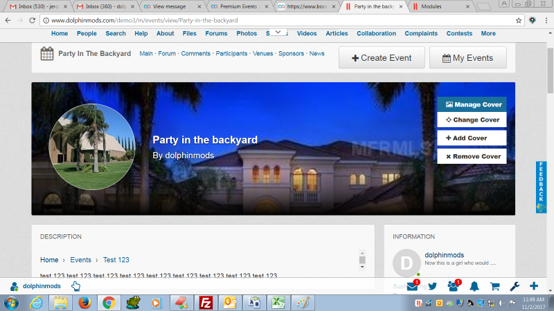
Task: Click the extension icon next to bookmark star
Action: [532, 21]
